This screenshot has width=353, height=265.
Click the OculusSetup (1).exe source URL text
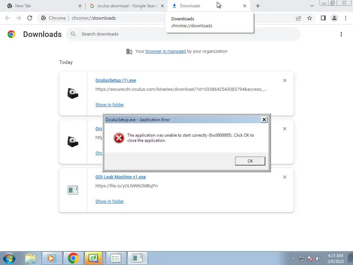pos(181,89)
